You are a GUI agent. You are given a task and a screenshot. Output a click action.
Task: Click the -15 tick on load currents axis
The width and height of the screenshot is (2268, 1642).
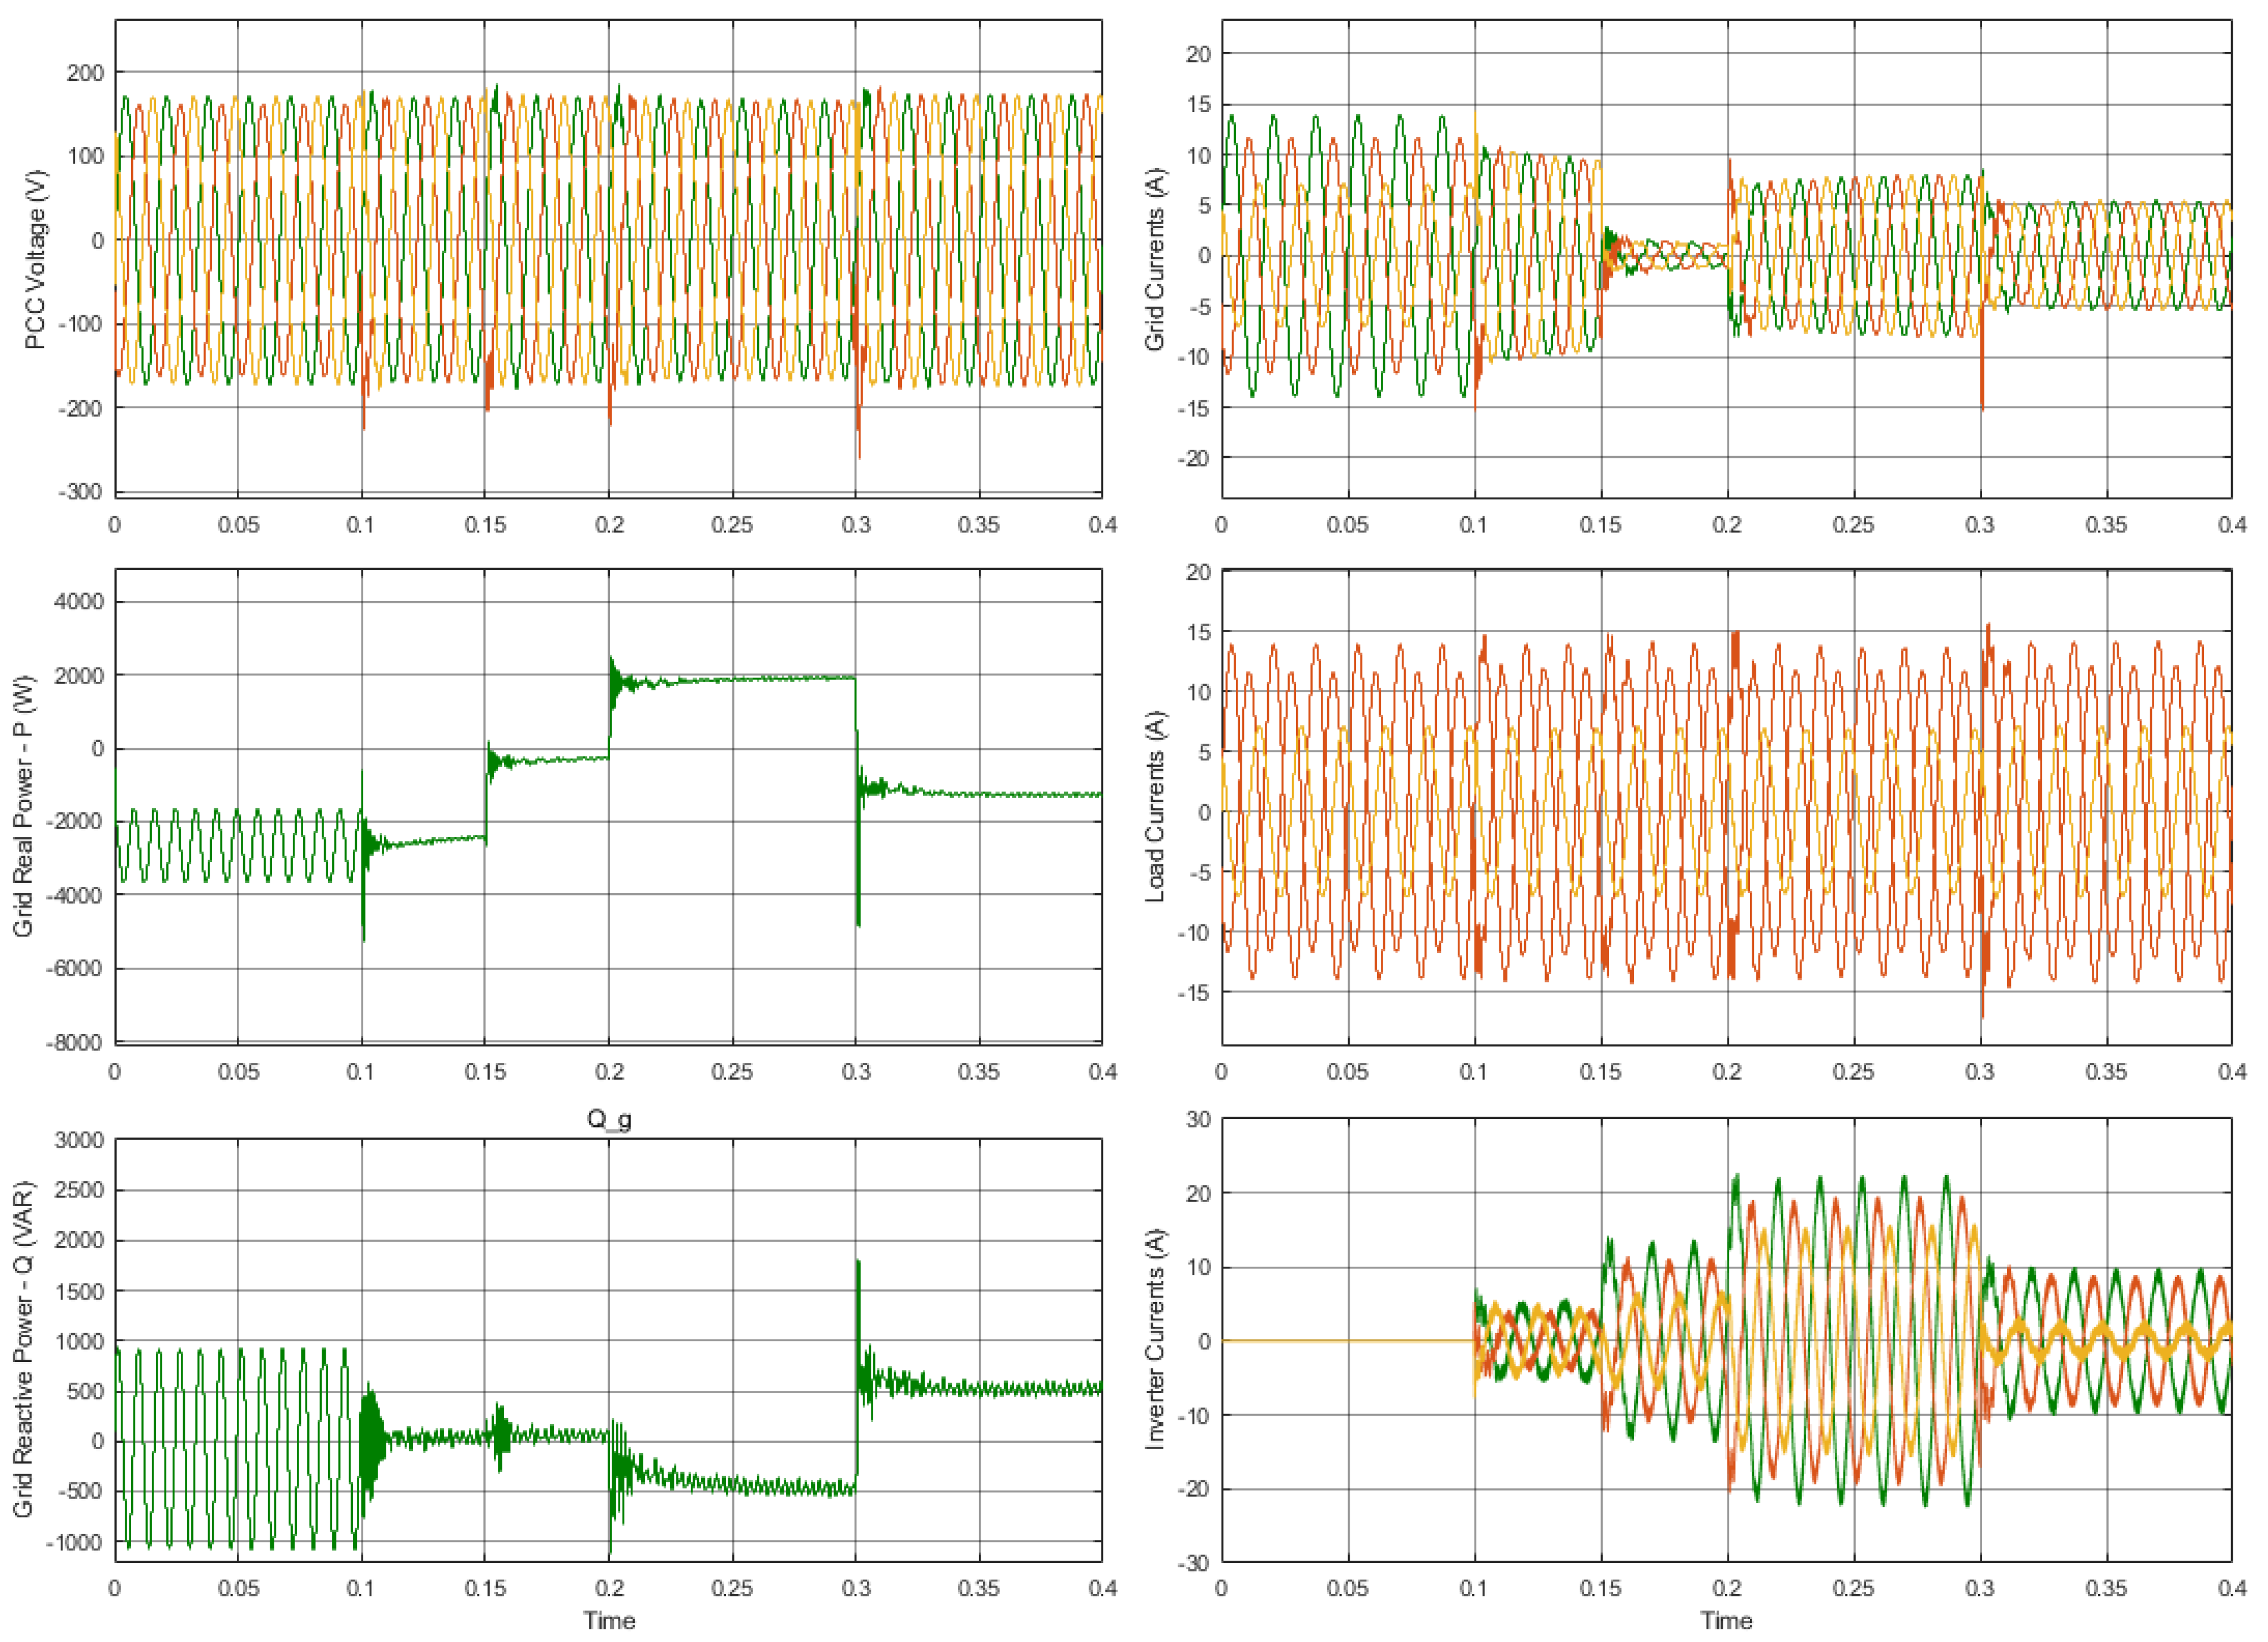pyautogui.click(x=1194, y=992)
